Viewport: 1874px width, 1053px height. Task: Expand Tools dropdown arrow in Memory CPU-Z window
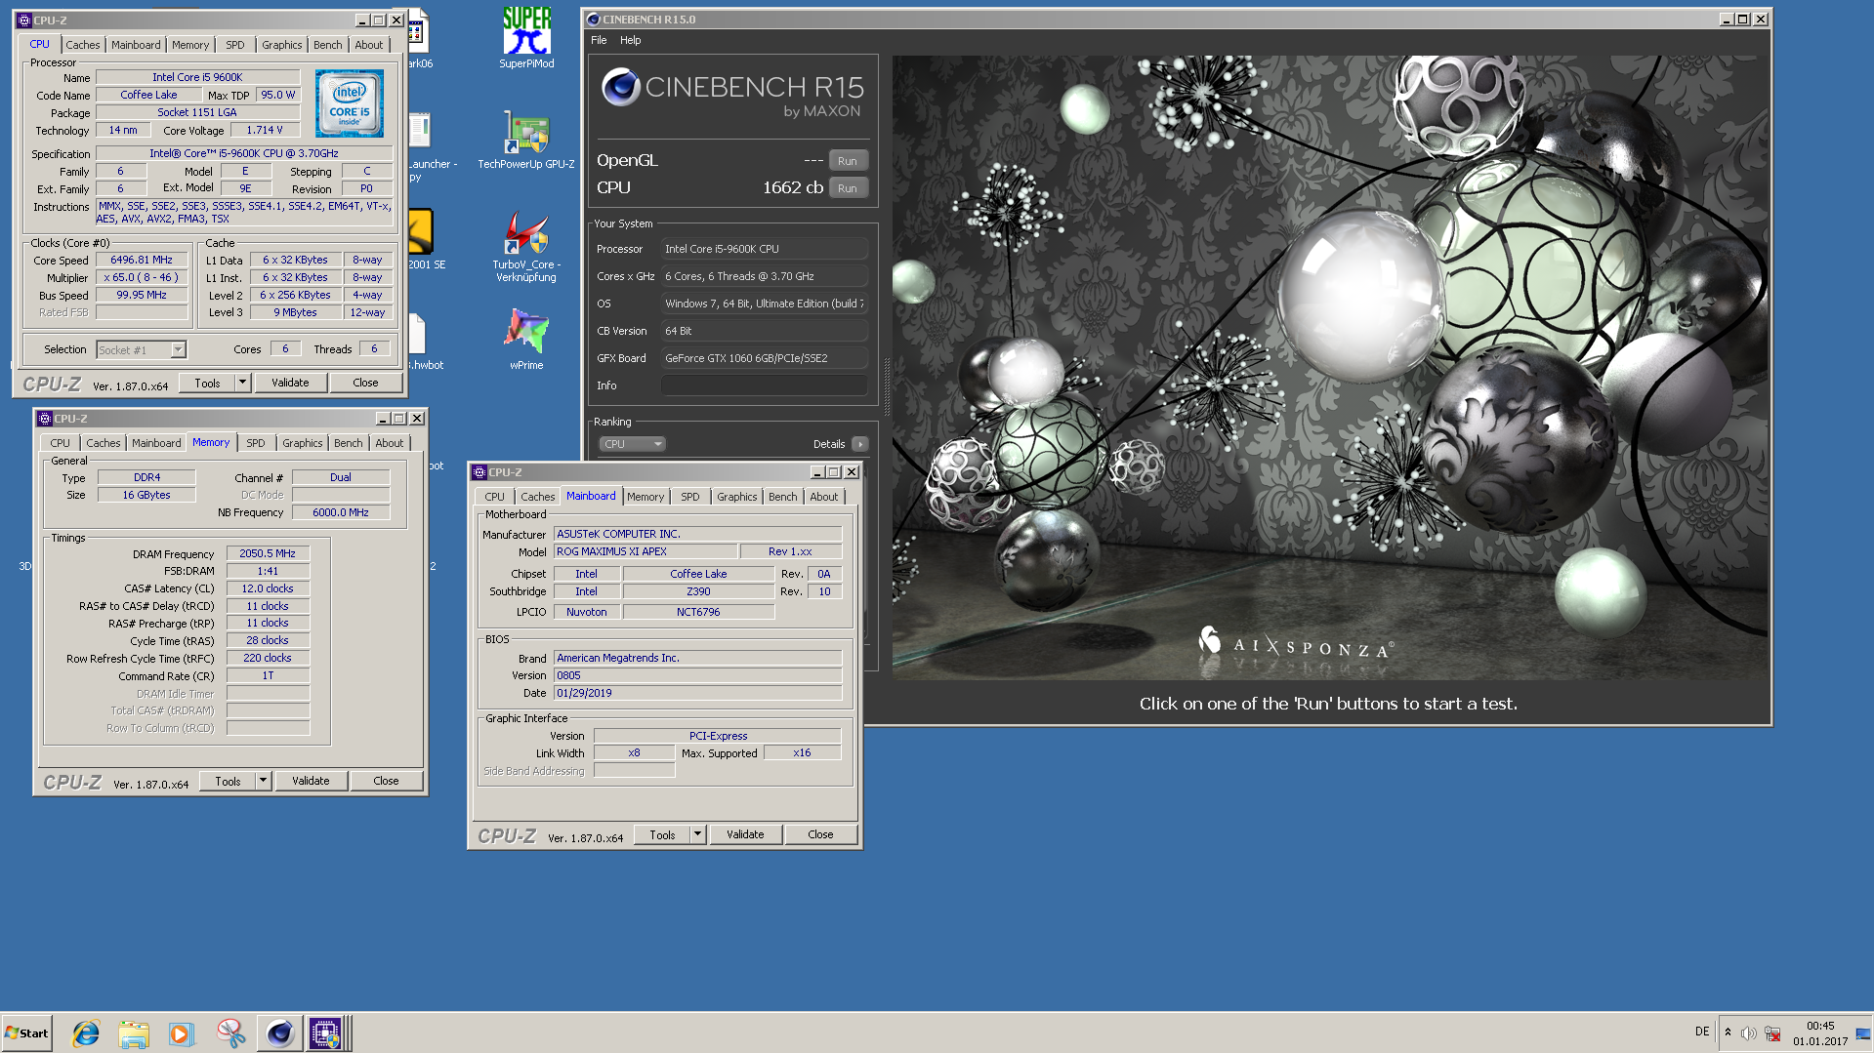pos(264,781)
